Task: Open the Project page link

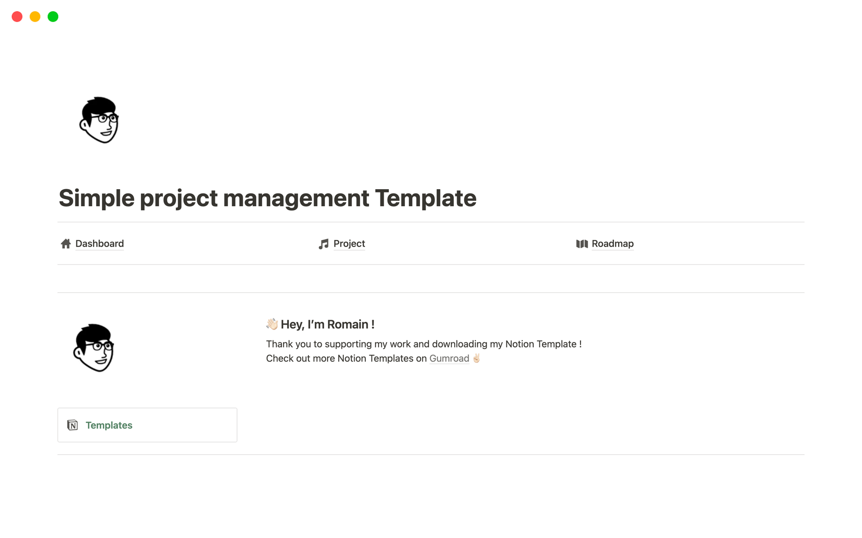Action: [349, 243]
